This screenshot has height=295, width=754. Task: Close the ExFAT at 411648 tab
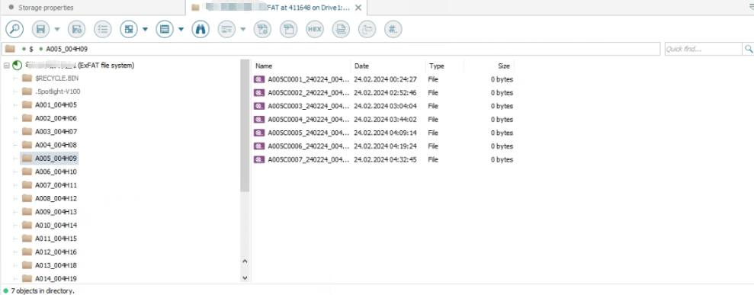pos(358,8)
